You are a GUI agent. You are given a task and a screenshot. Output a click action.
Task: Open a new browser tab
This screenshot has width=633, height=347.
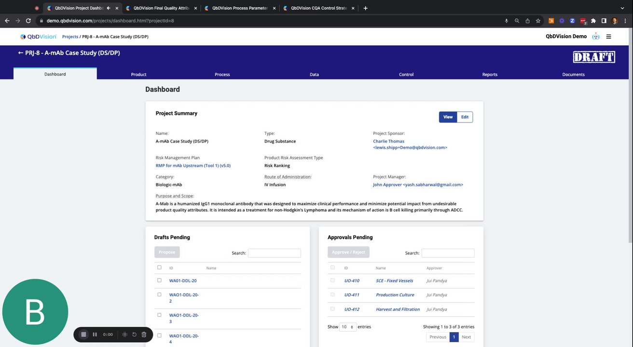[365, 8]
